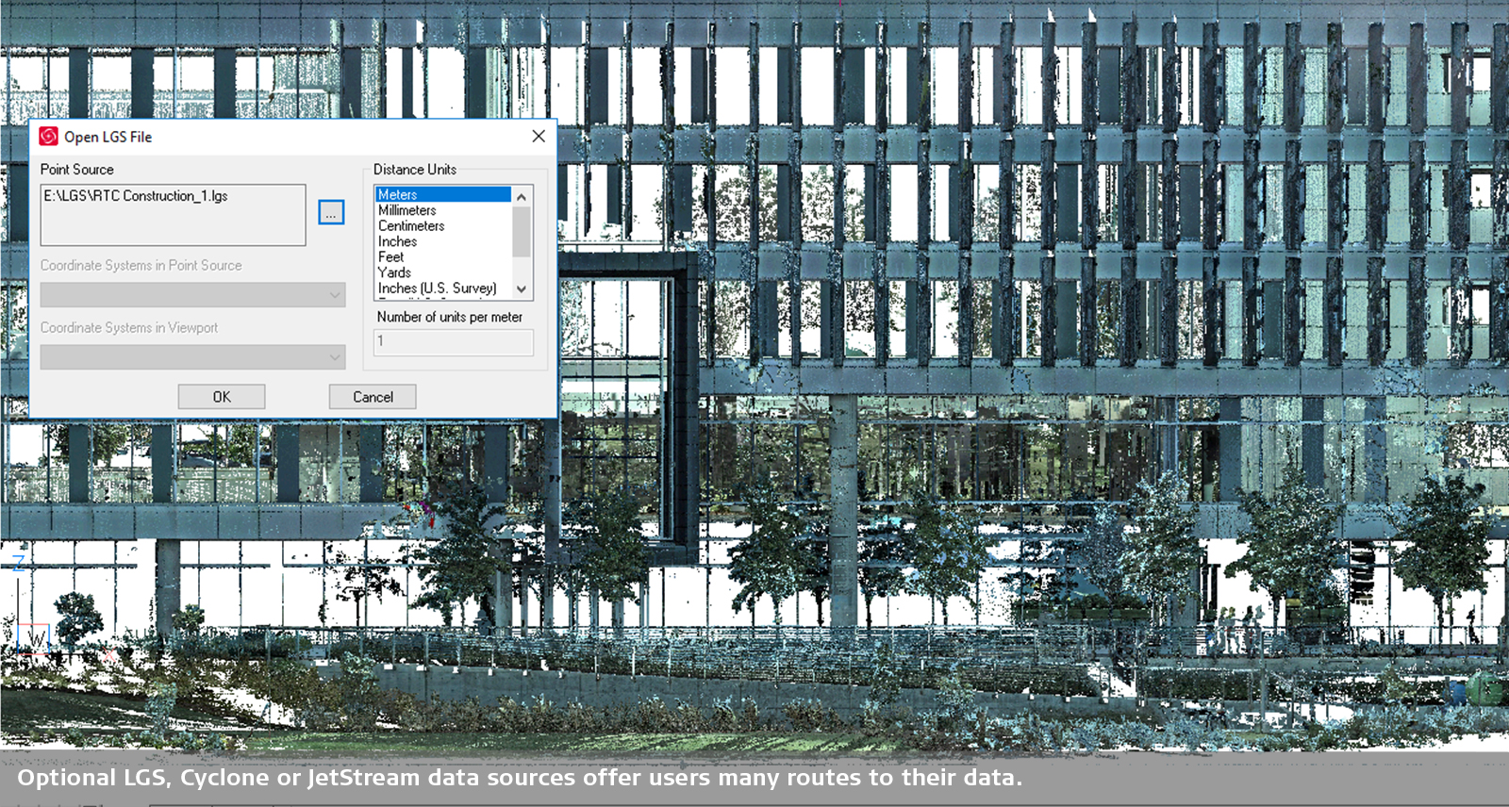This screenshot has height=807, width=1509.
Task: Click the browse (...) button for Point Source
Action: 331,213
